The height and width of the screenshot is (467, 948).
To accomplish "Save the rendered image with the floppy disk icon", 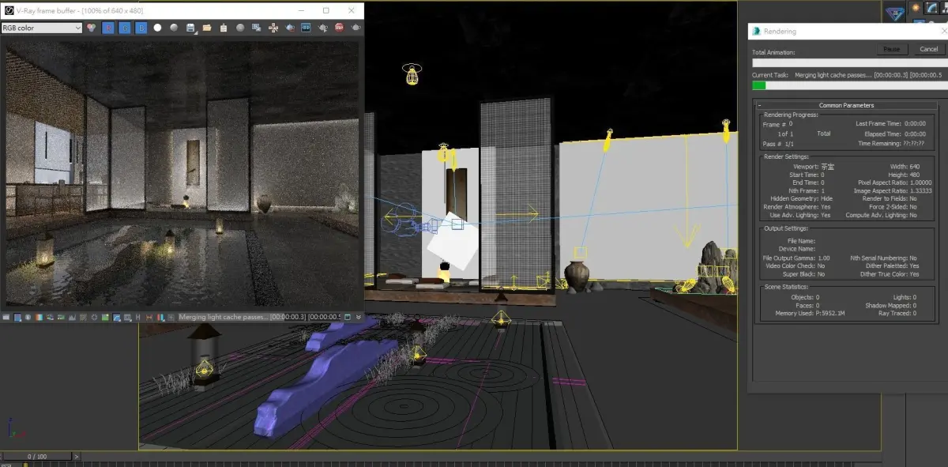I will [190, 28].
